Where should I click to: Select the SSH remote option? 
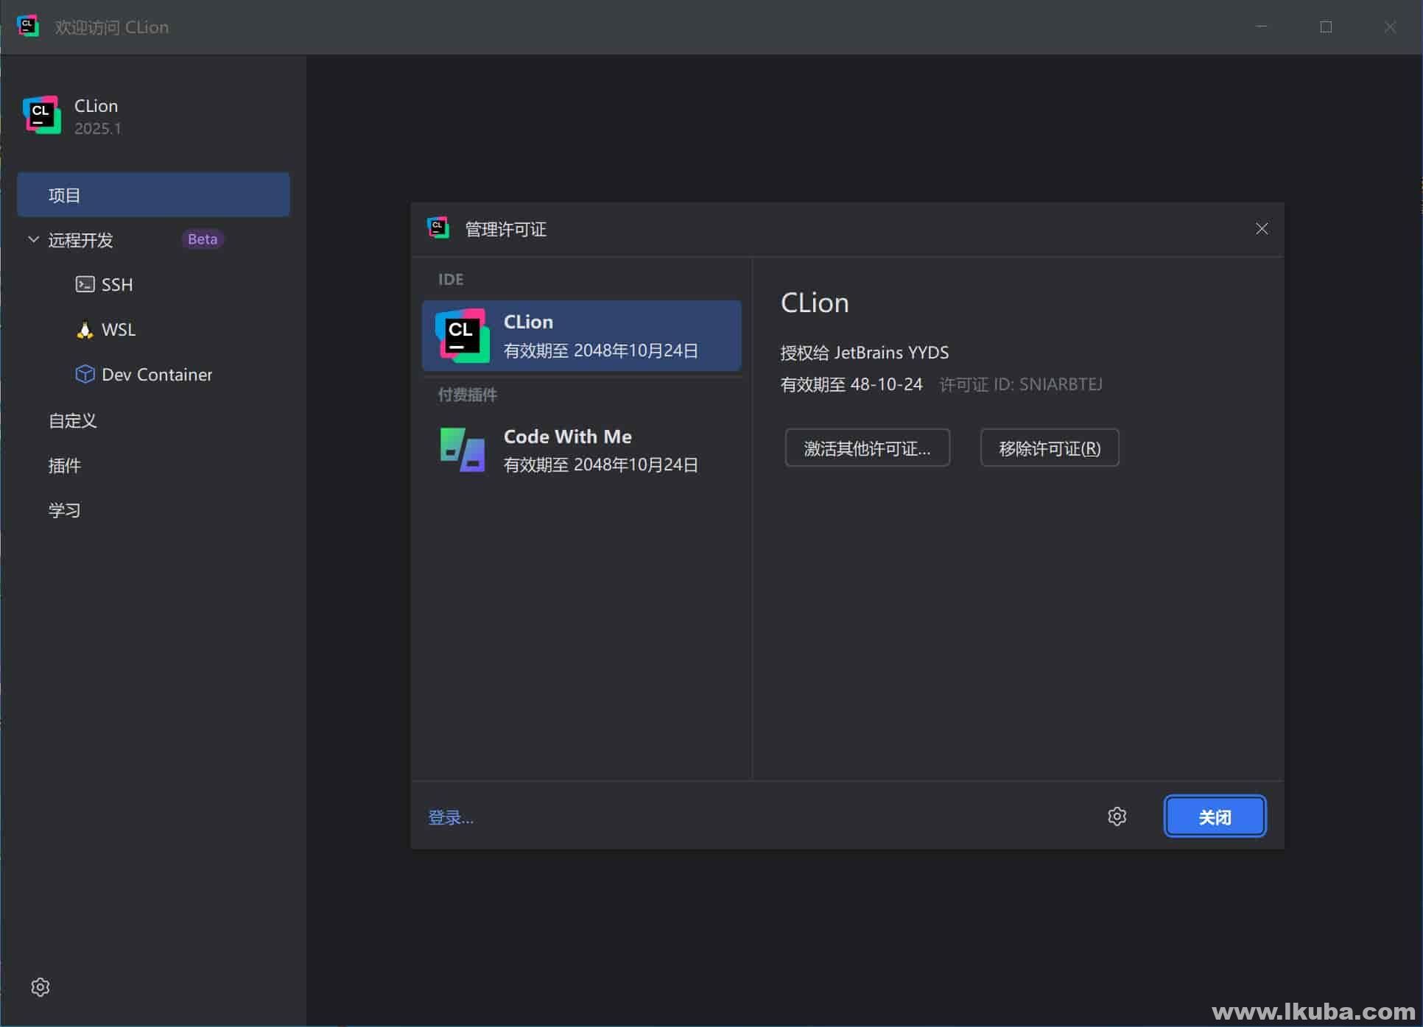tap(117, 285)
